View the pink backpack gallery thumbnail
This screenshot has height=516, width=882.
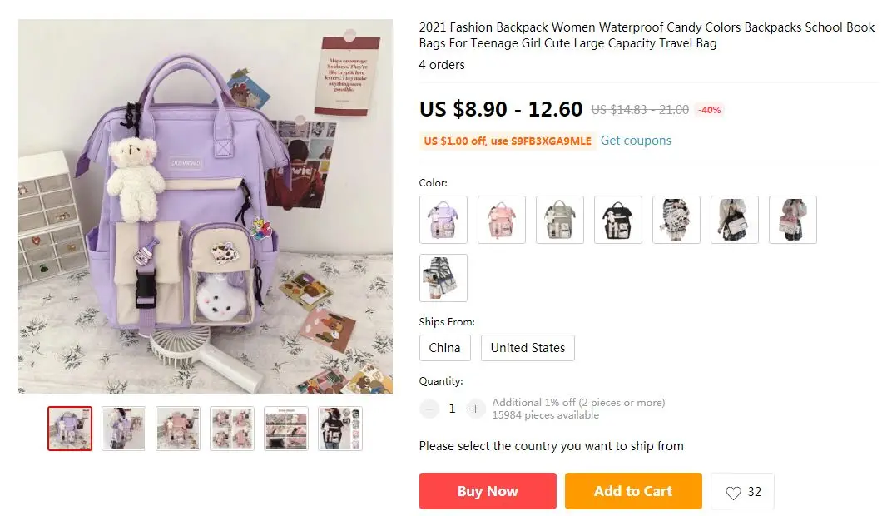pos(178,429)
